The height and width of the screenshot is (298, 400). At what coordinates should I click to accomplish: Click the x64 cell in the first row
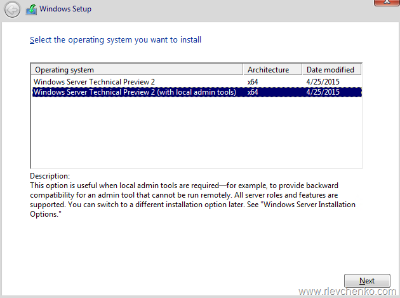tap(253, 81)
